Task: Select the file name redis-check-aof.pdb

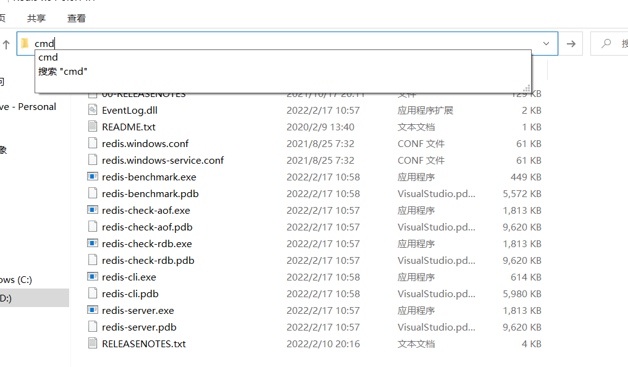Action: (x=147, y=227)
